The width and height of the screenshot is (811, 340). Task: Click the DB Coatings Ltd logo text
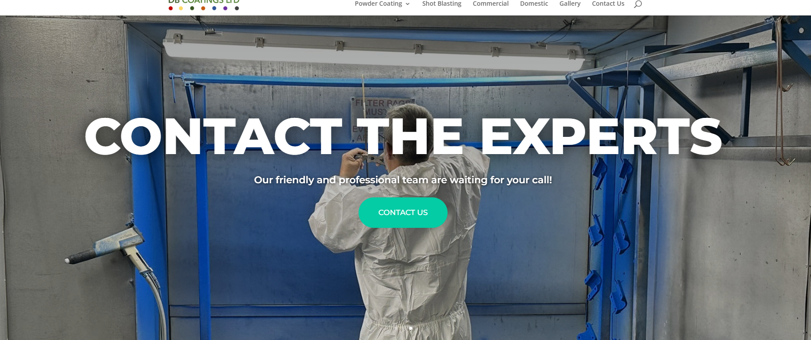pyautogui.click(x=204, y=2)
